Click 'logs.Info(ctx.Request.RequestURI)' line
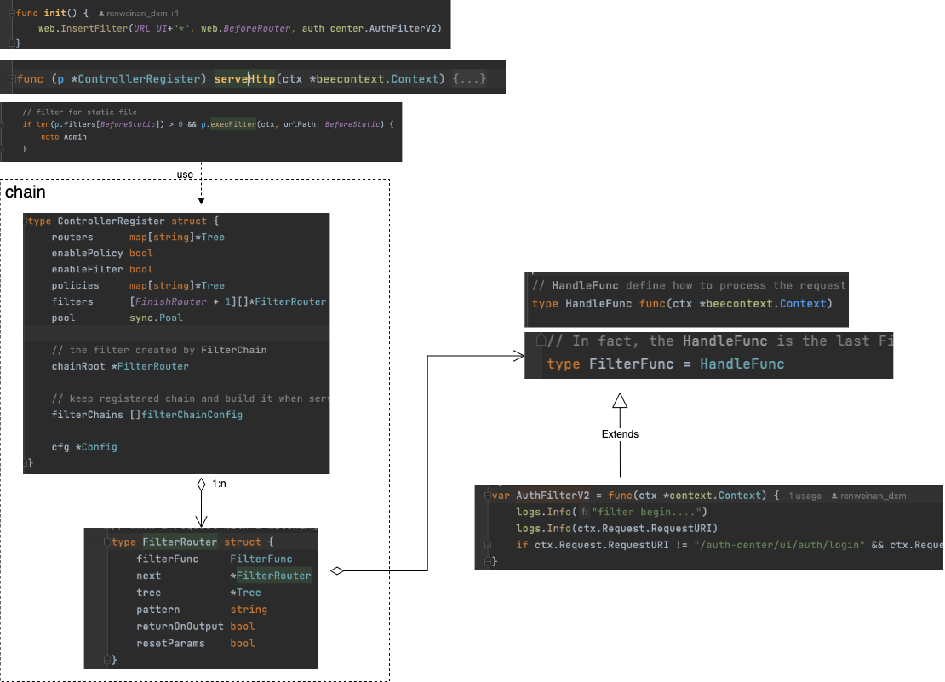 (x=616, y=529)
